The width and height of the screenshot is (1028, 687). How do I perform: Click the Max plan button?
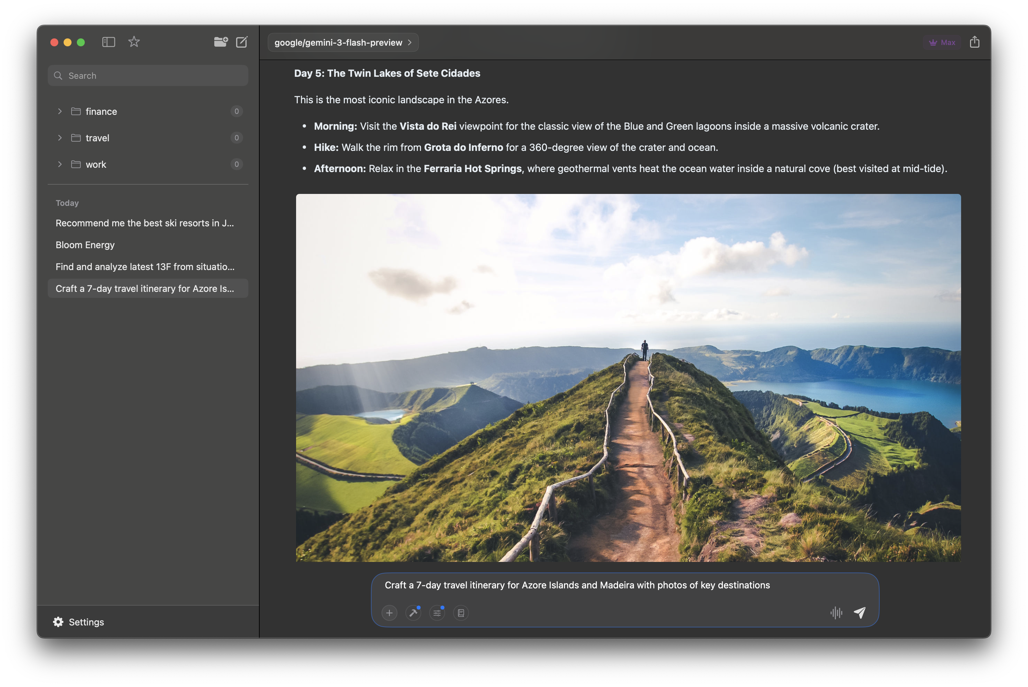click(x=942, y=42)
